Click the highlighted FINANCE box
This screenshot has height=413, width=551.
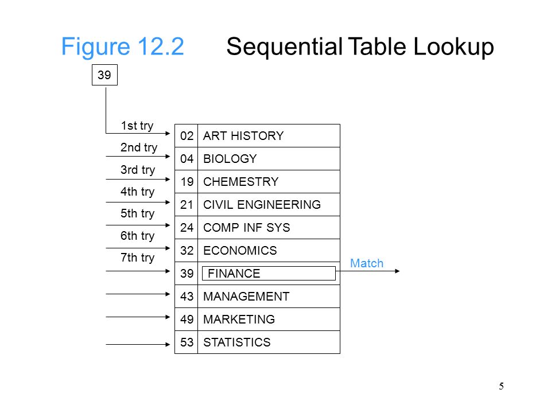point(269,273)
